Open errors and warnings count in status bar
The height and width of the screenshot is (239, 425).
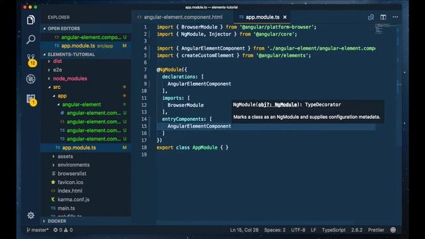point(63,230)
